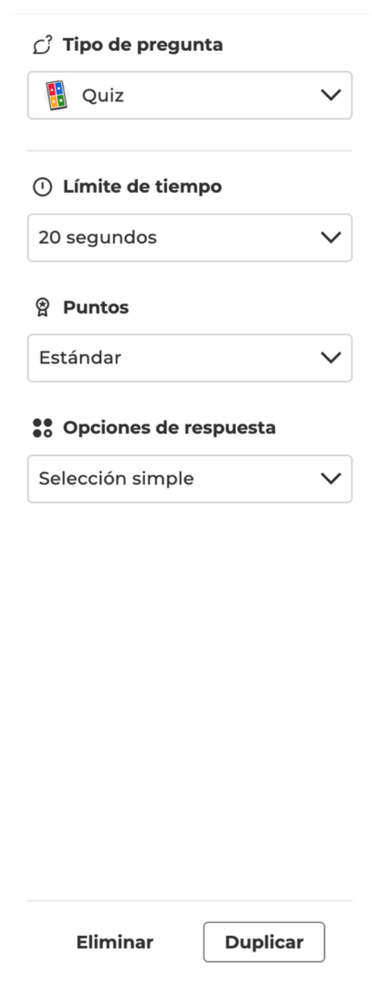Expand the 20 segundos dropdown chevron
This screenshot has width=372, height=1001.
(x=331, y=238)
